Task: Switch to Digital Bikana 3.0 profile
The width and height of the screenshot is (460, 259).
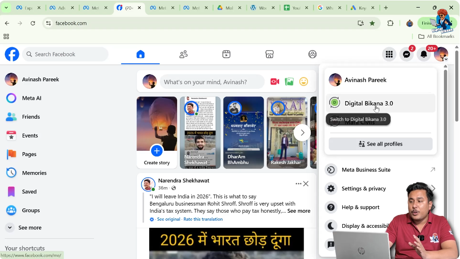Action: point(381,103)
